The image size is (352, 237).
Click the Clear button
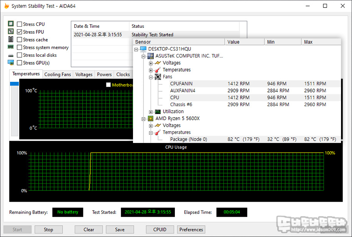point(89,229)
